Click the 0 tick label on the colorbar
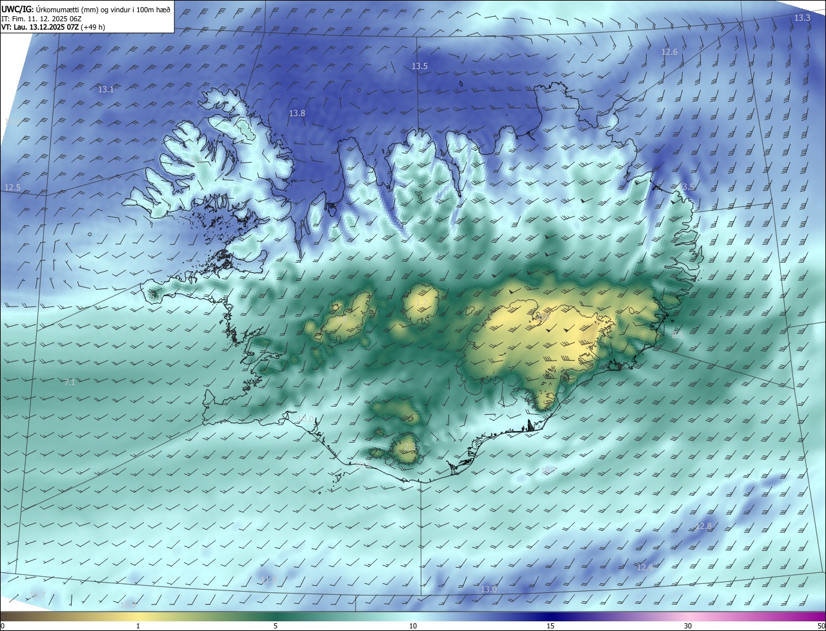The image size is (826, 631). [x=3, y=626]
